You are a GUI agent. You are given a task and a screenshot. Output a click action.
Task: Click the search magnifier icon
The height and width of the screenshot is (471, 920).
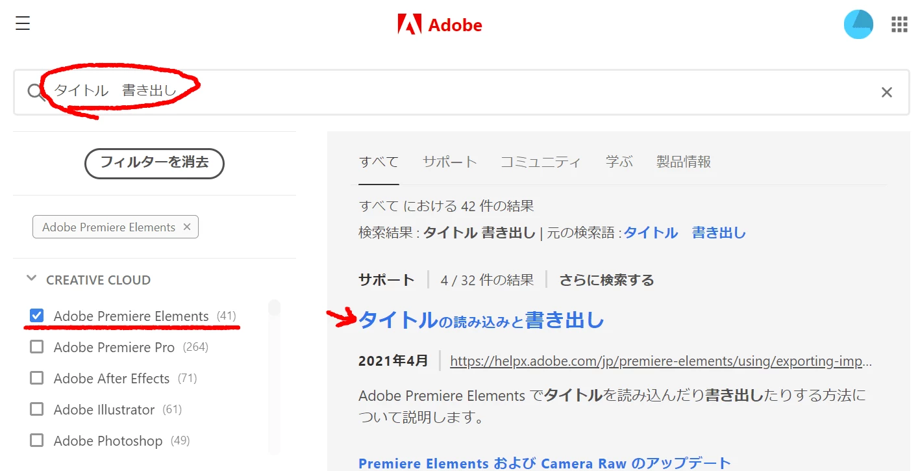coord(36,92)
